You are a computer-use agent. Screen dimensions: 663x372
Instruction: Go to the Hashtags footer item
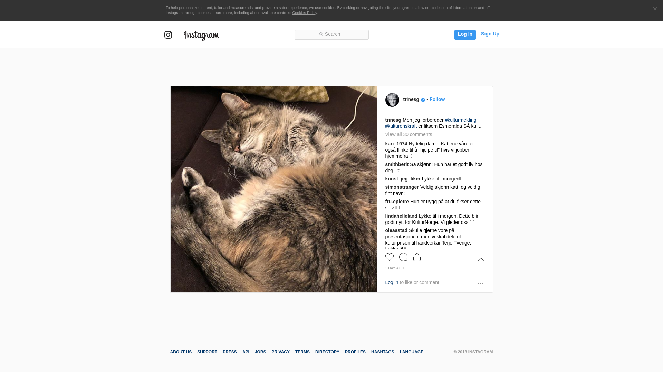coord(383,352)
